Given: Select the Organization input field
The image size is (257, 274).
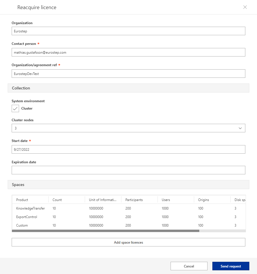Looking at the screenshot, I should 128,31.
